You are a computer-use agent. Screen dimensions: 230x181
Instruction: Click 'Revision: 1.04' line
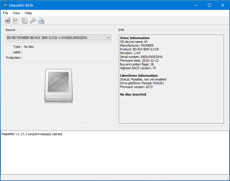(130, 53)
